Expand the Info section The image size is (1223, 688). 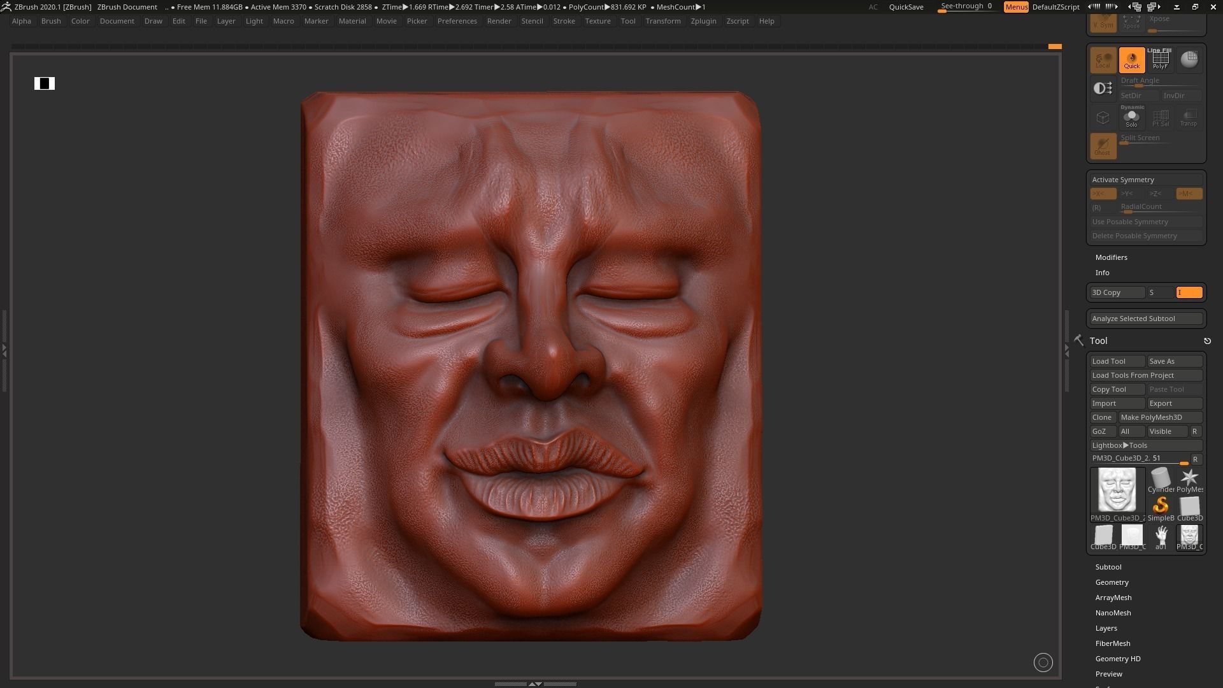pos(1102,273)
